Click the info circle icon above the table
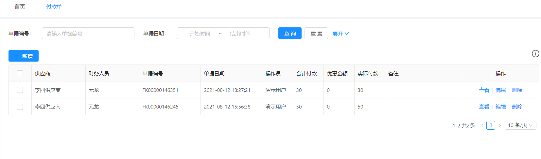541x159 pixels. click(x=535, y=54)
